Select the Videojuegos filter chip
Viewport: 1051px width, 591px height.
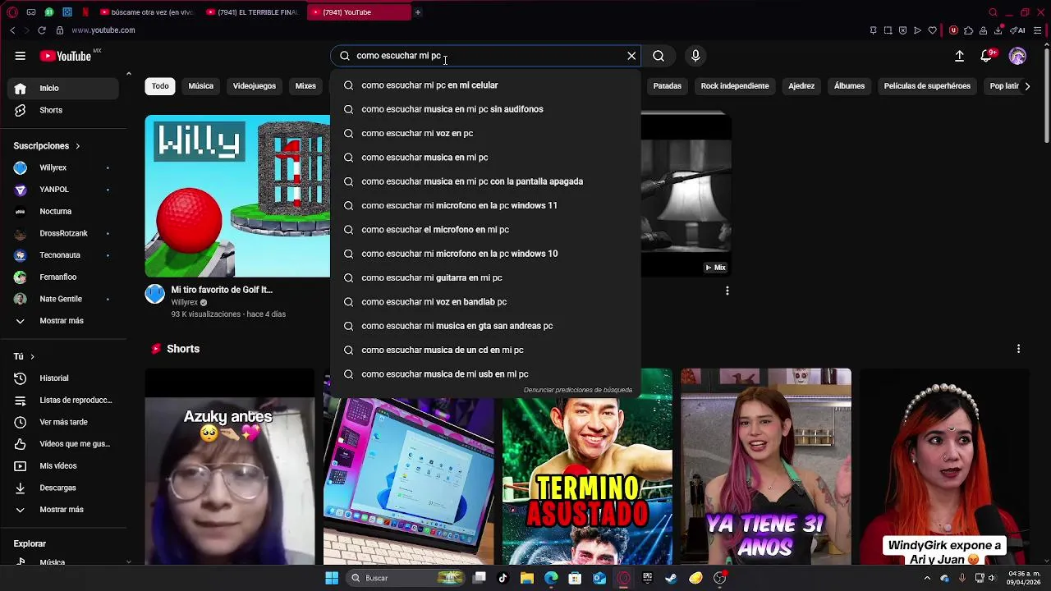[x=254, y=86]
